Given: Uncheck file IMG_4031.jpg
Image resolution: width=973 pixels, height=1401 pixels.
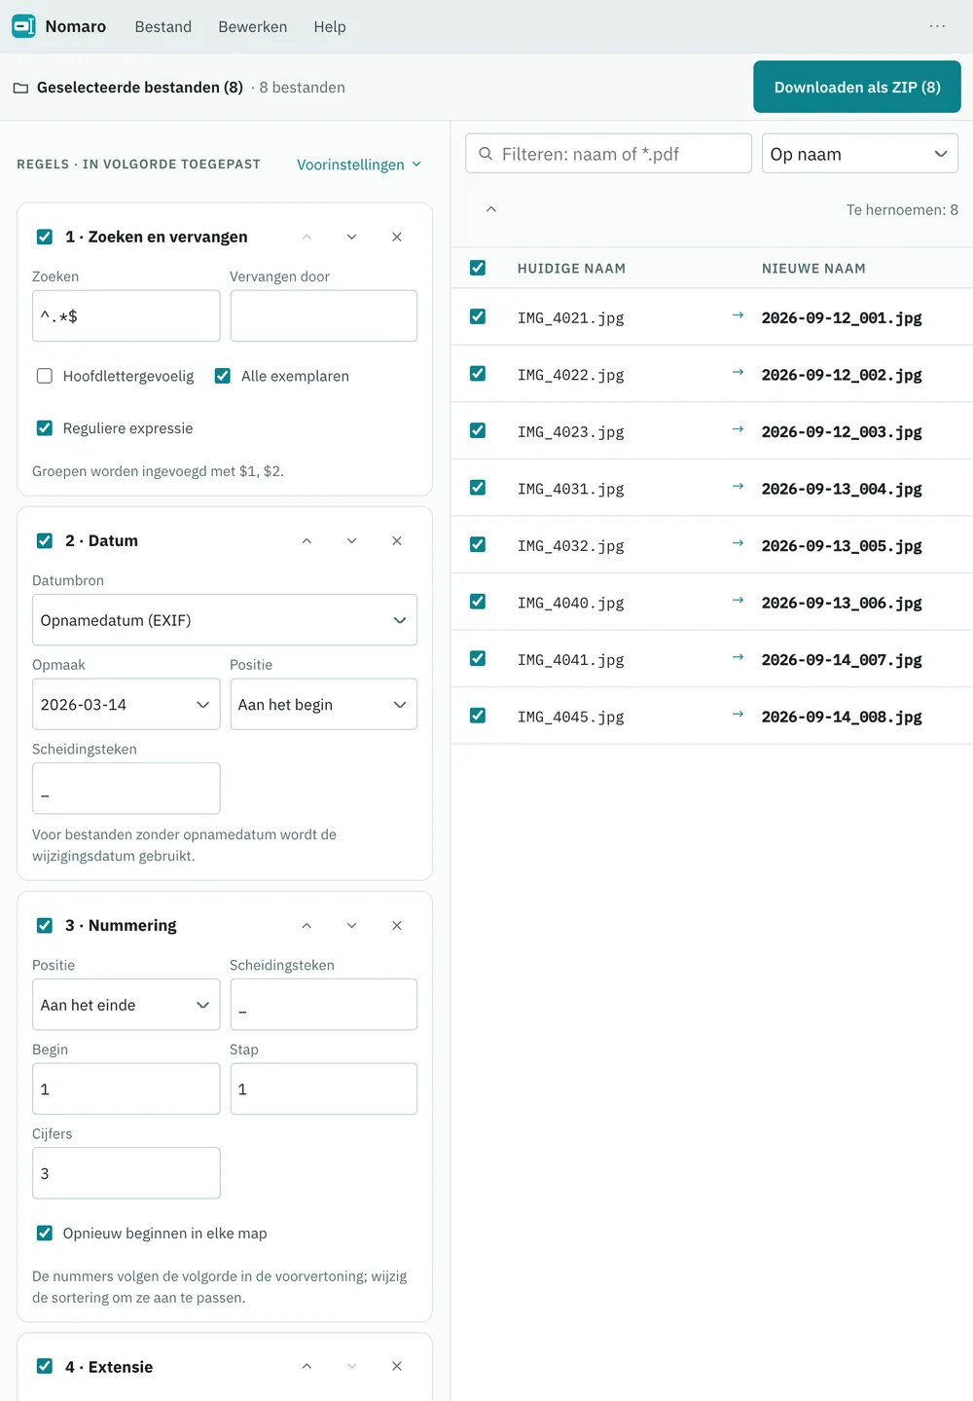Looking at the screenshot, I should (478, 488).
